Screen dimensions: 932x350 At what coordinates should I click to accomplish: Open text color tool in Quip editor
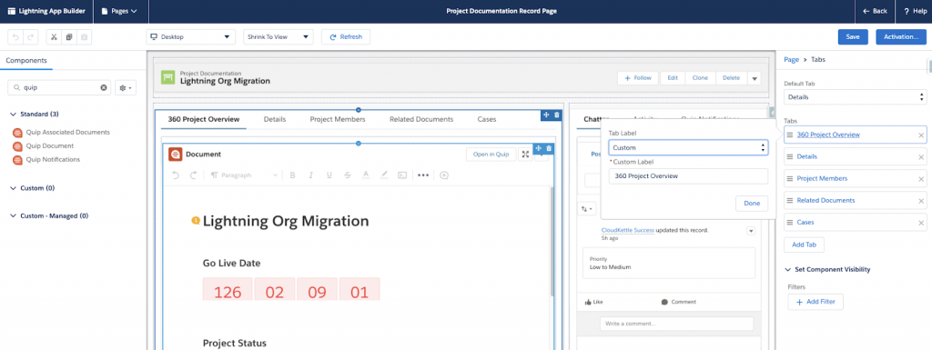coord(366,175)
